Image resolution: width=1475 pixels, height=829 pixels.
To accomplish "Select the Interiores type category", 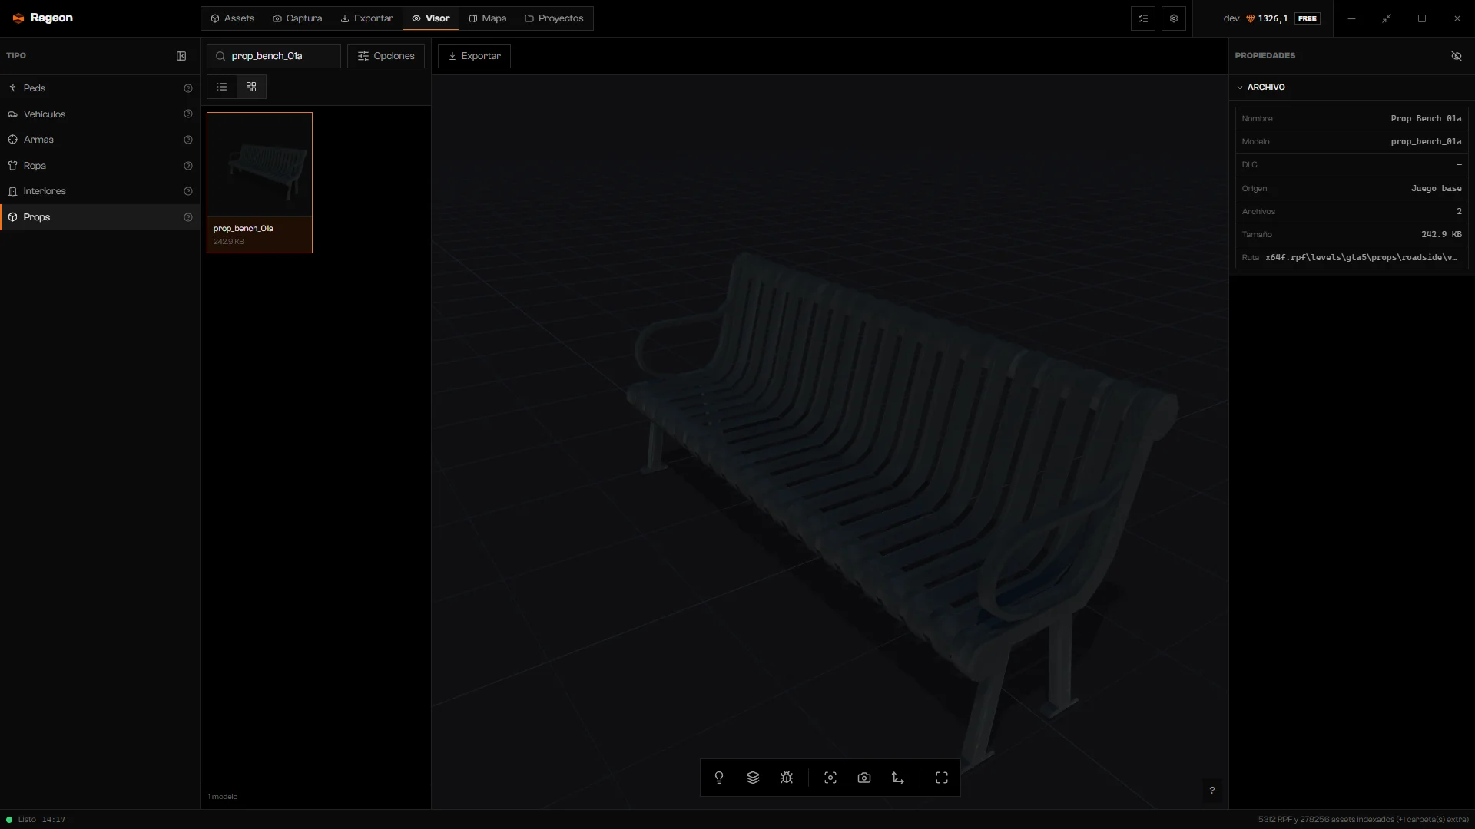I will (100, 191).
